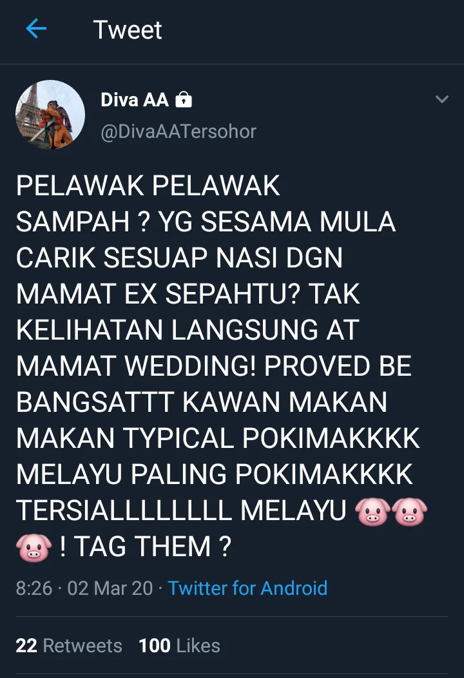This screenshot has height=678, width=464.
Task: Open Diva AA profile picture
Action: tap(50, 115)
